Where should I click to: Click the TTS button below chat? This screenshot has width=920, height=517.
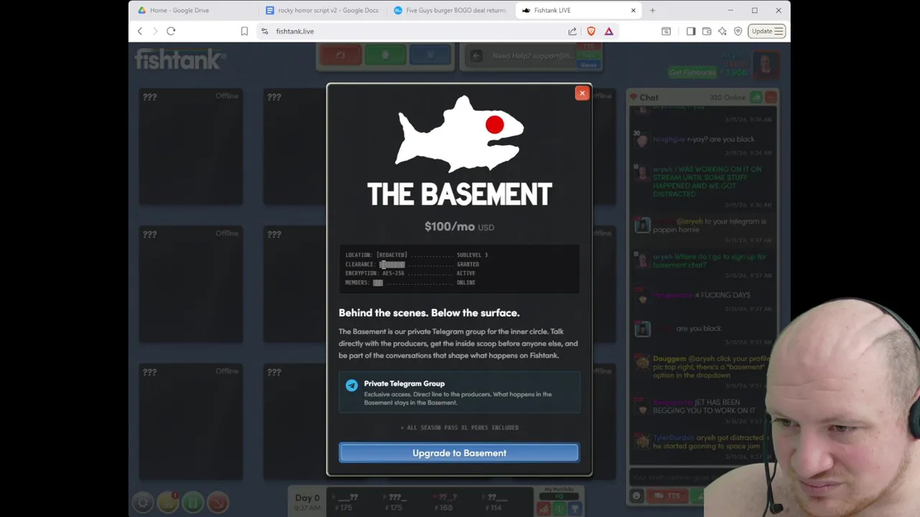[x=666, y=496]
